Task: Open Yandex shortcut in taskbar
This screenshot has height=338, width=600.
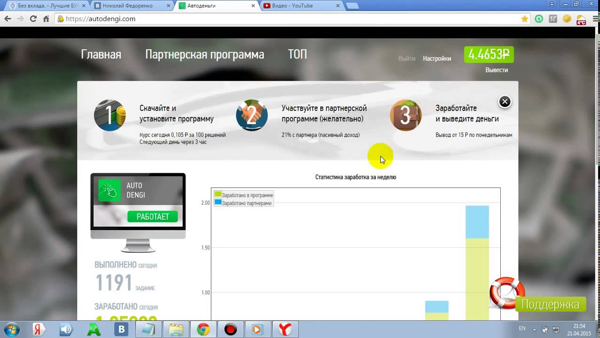Action: pos(39,330)
